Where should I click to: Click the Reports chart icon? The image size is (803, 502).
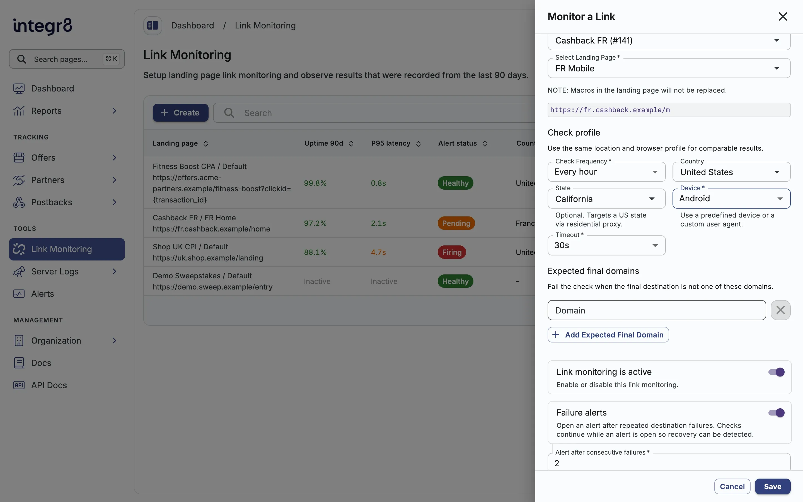(19, 111)
